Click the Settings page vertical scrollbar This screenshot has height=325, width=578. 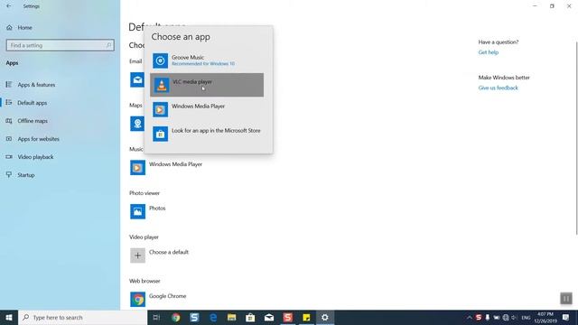[x=576, y=138]
